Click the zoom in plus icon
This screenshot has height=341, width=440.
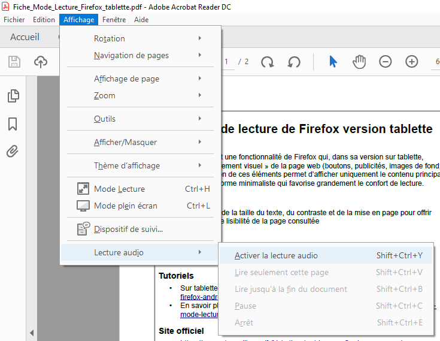[x=412, y=62]
